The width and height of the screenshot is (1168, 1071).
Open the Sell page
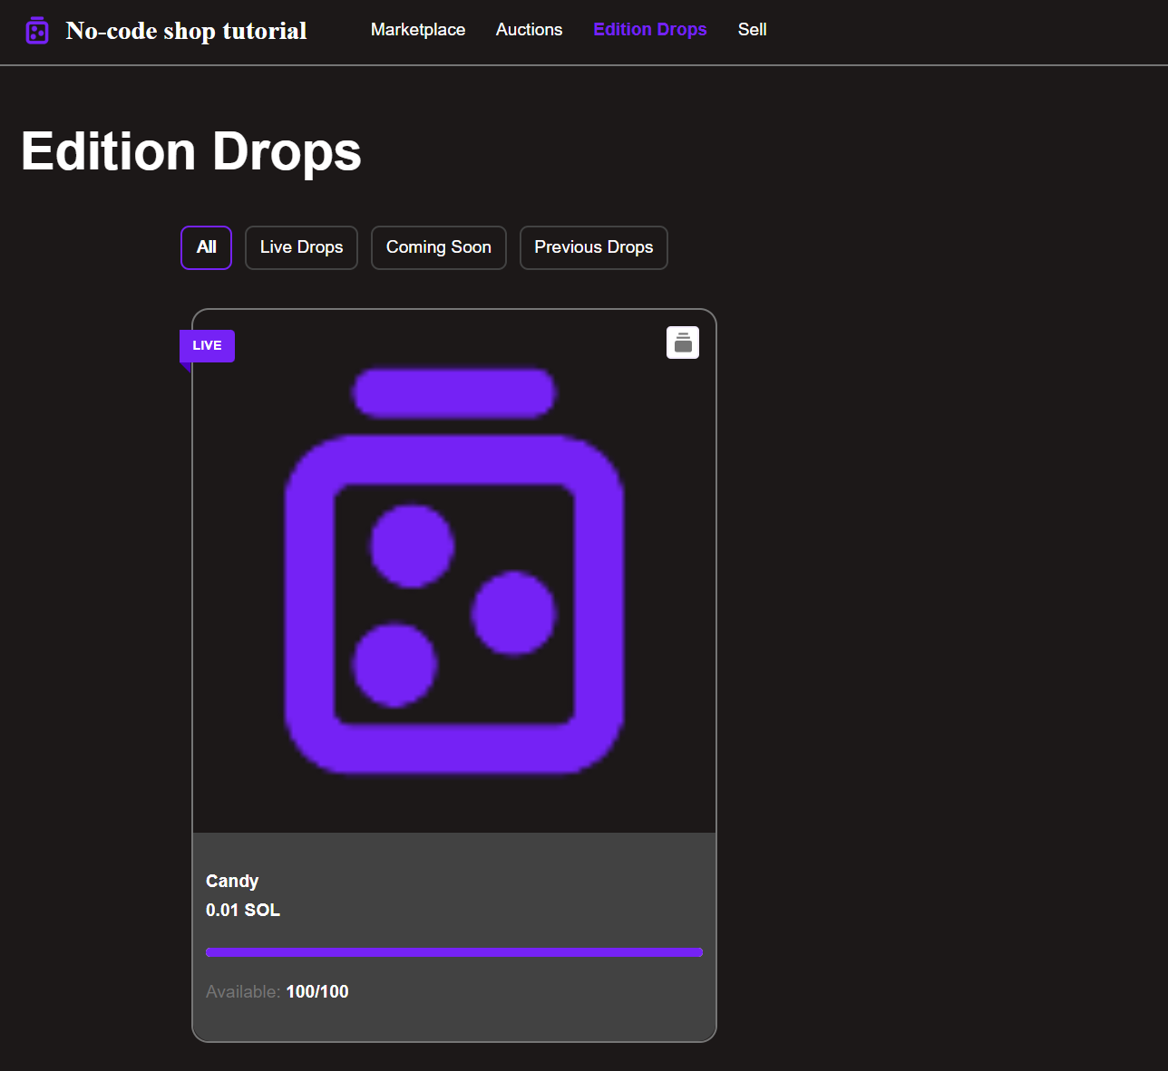[752, 30]
